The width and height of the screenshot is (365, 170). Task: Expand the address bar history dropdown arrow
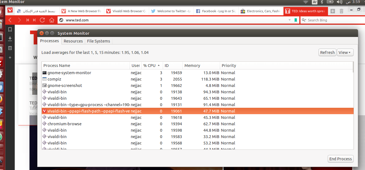coord(289,20)
